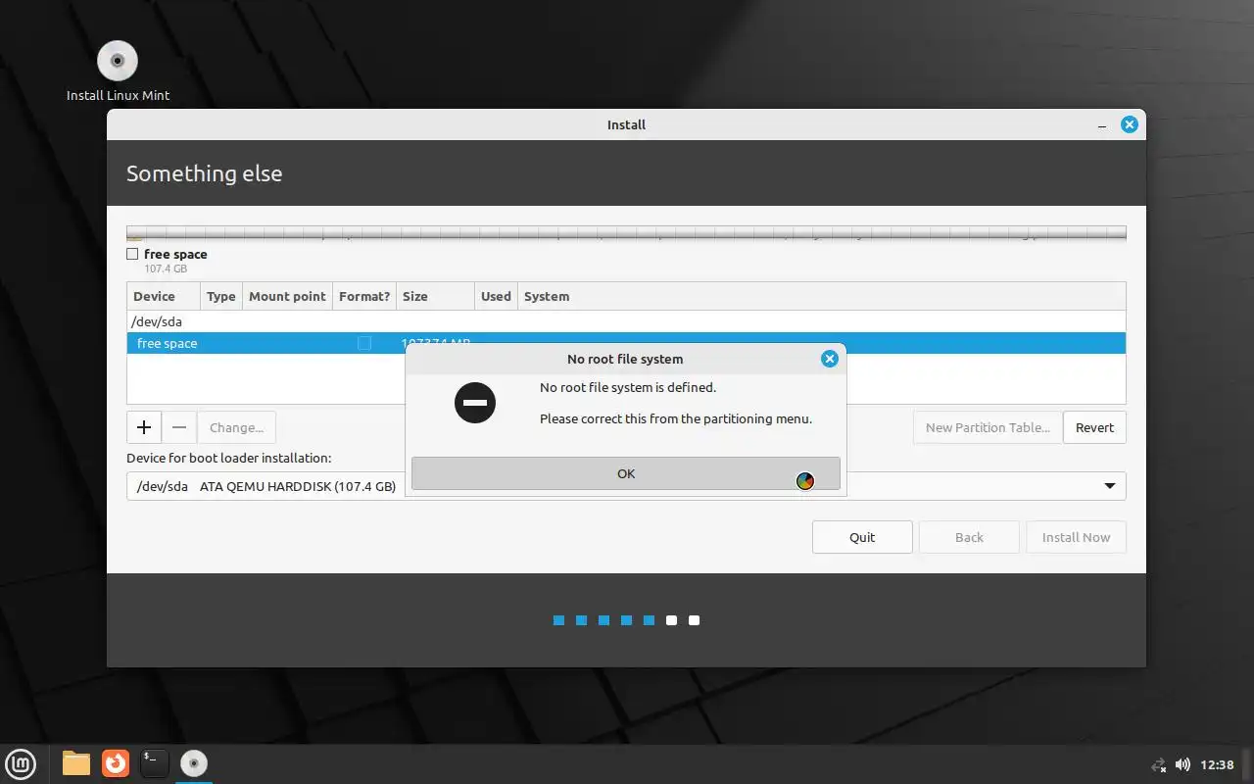Open the network connection tray icon

coord(1159,764)
